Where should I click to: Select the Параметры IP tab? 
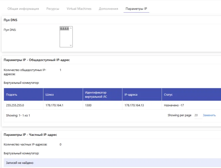tap(136, 9)
